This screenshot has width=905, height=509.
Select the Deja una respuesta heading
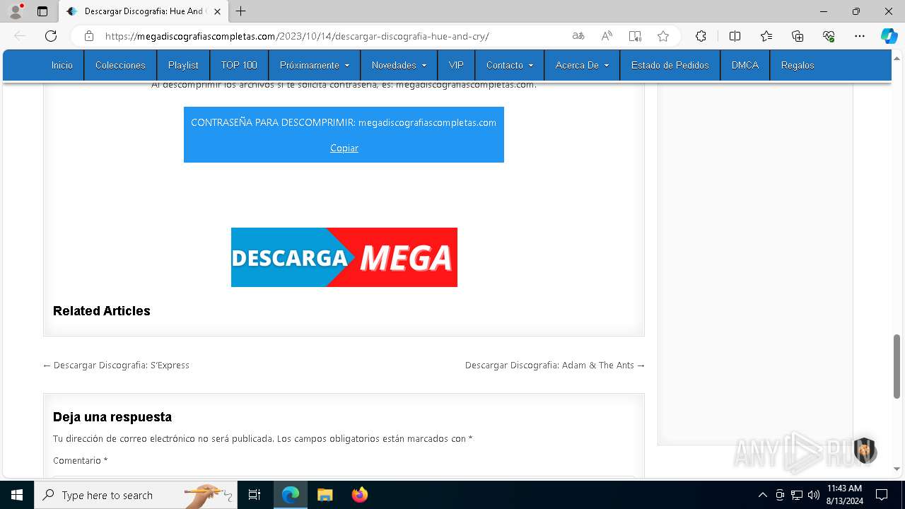tap(112, 417)
